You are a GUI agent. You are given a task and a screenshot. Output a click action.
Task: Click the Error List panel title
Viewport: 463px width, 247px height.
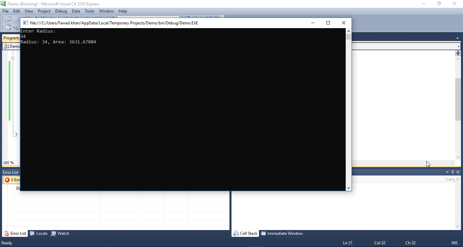pos(11,172)
